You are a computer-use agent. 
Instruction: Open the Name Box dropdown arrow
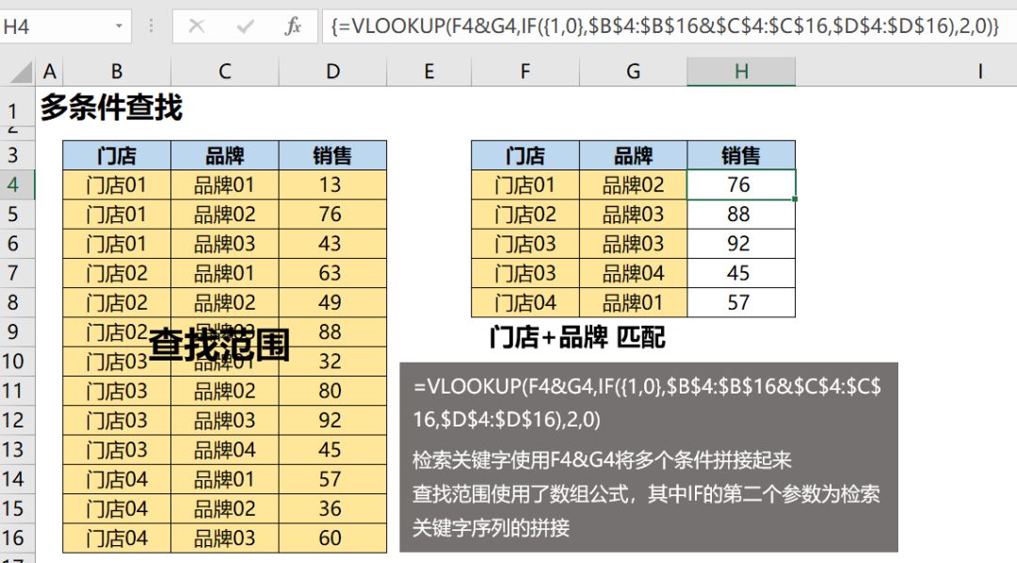tap(119, 26)
